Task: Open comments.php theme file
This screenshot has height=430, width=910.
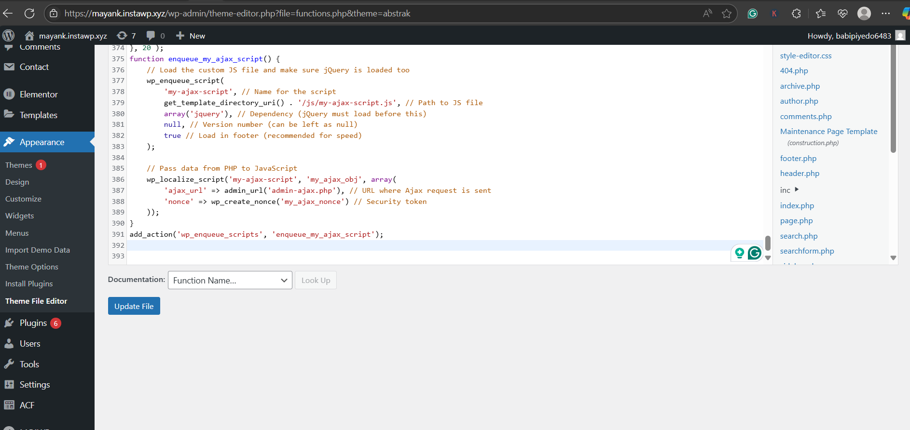Action: coord(806,116)
